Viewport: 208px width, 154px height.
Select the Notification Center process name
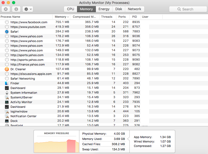click(x=24, y=116)
